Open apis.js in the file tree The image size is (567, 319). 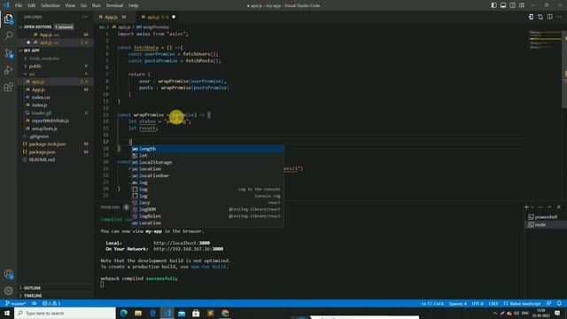click(37, 82)
